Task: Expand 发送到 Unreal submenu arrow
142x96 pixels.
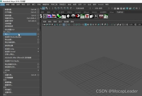Action: (38, 52)
